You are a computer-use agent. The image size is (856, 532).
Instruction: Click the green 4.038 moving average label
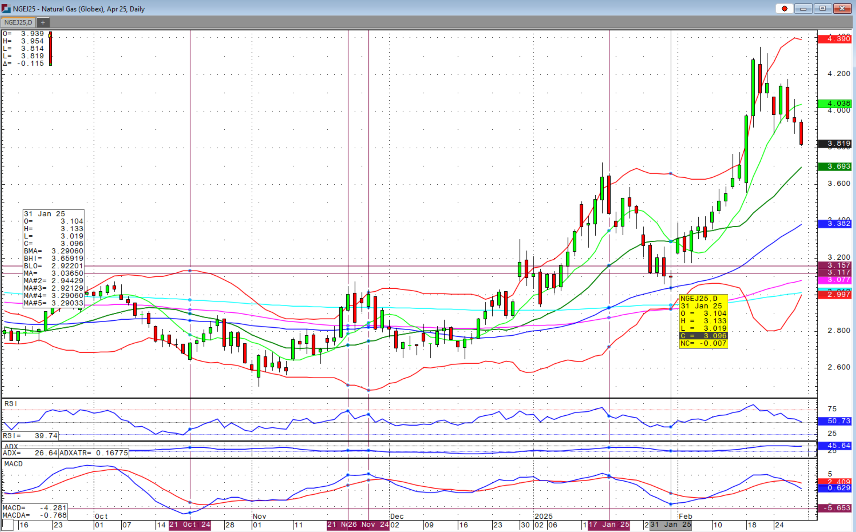835,103
